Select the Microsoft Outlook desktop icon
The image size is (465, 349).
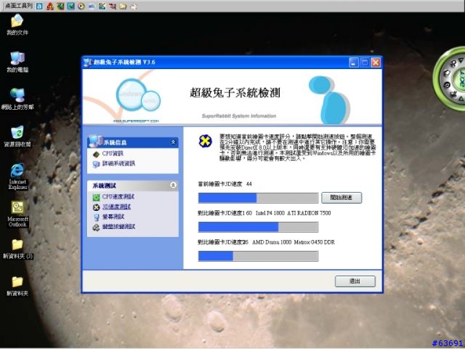[x=17, y=214]
